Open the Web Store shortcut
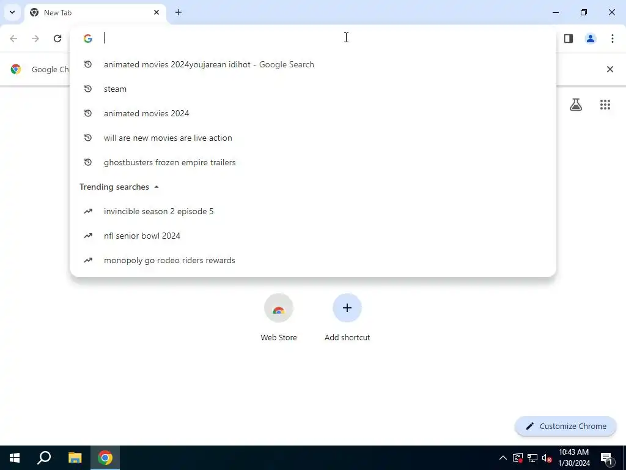 279,318
